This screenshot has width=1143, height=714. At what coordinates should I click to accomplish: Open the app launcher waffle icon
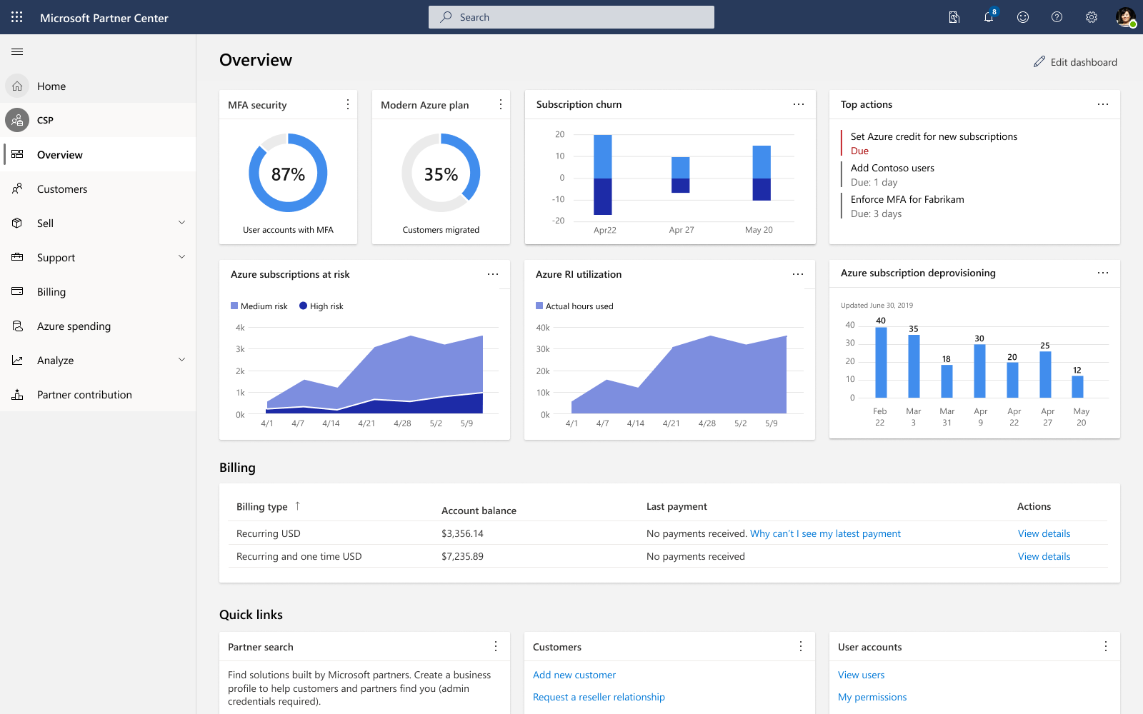(17, 17)
